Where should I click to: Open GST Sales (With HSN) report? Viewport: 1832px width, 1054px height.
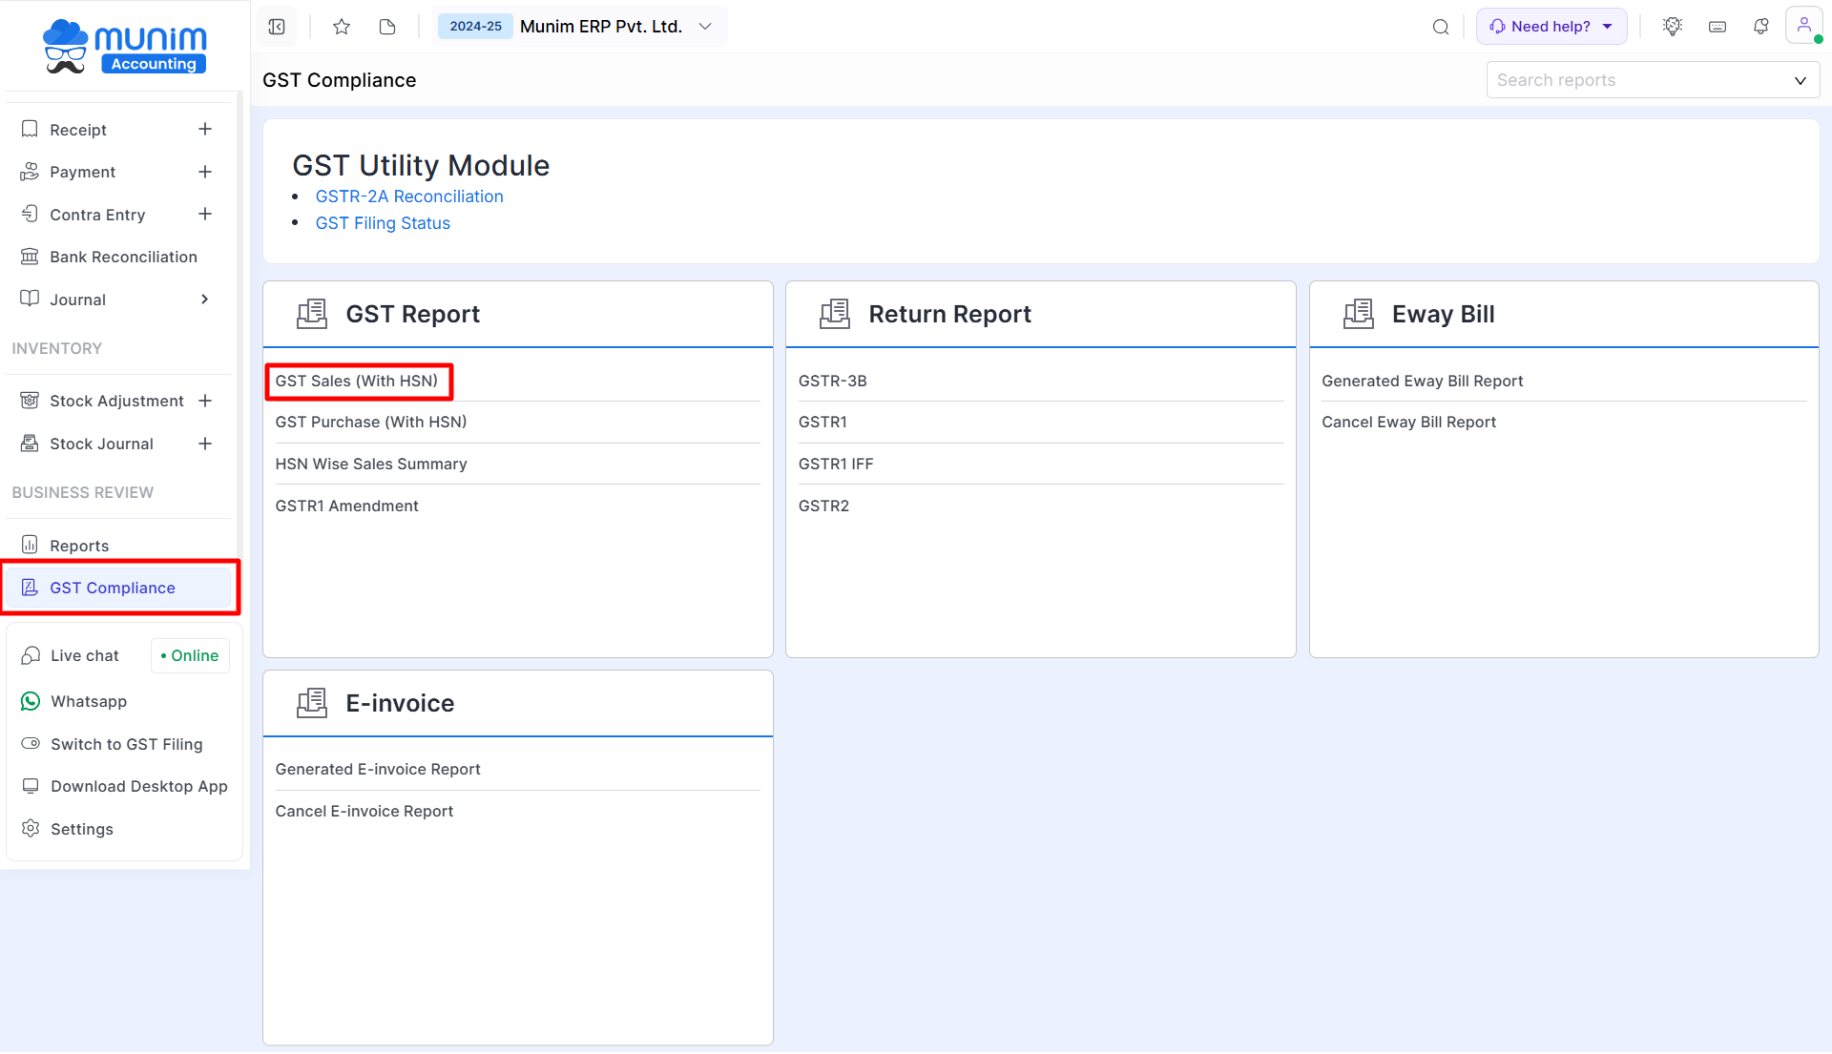pyautogui.click(x=357, y=381)
